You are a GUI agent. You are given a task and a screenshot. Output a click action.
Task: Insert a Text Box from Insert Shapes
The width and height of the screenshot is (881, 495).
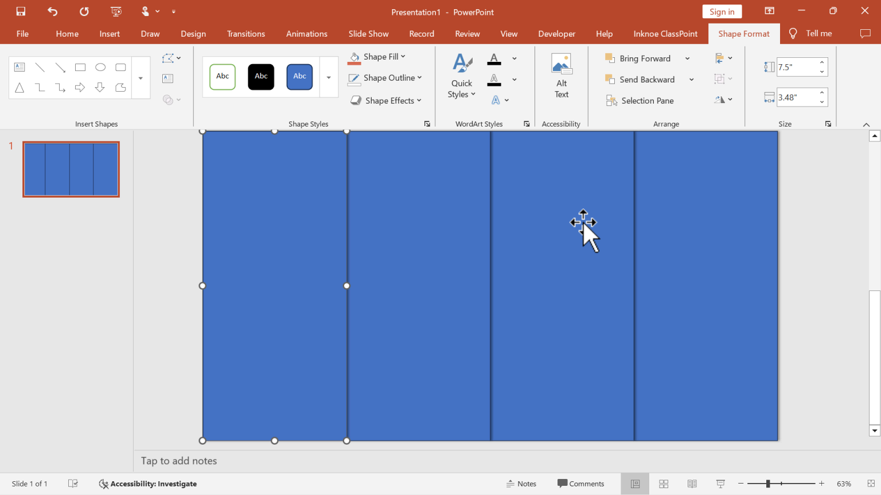coord(20,67)
